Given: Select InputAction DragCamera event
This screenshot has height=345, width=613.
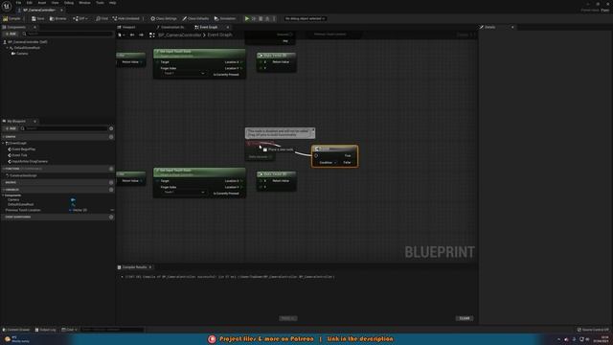Looking at the screenshot, I should click(30, 161).
